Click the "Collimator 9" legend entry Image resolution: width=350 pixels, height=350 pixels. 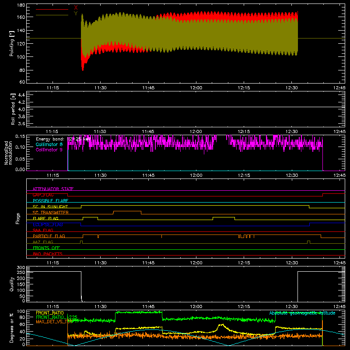[49, 150]
